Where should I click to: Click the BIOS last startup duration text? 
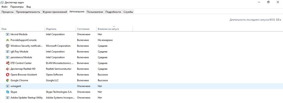point(255,20)
